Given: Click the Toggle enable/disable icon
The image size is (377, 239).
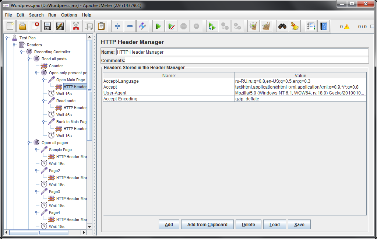Looking at the screenshot, I should point(142,26).
